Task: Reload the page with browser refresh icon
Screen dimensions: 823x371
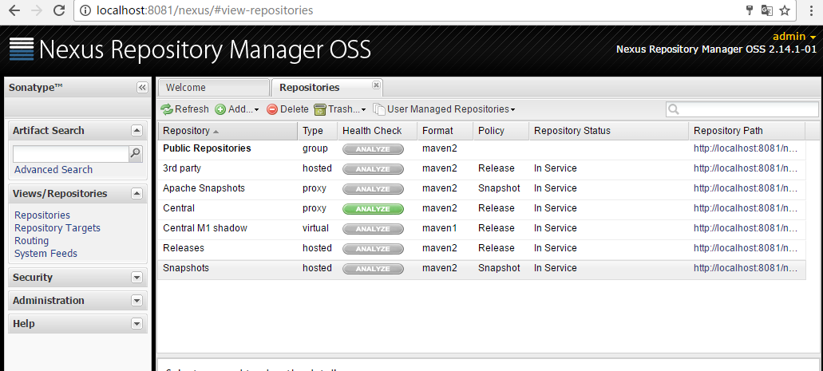Action: (x=59, y=10)
